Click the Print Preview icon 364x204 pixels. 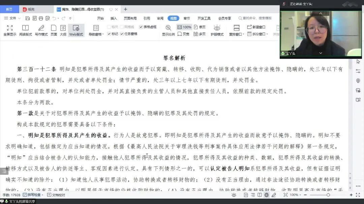48,18
